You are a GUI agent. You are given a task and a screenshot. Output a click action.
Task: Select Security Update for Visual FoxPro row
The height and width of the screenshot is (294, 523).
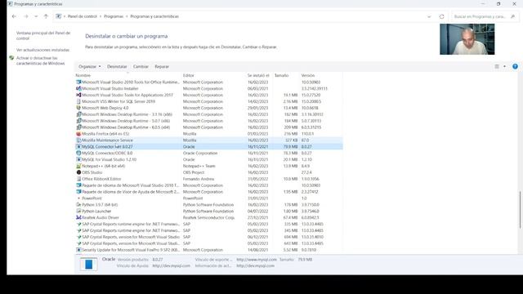[209, 250]
